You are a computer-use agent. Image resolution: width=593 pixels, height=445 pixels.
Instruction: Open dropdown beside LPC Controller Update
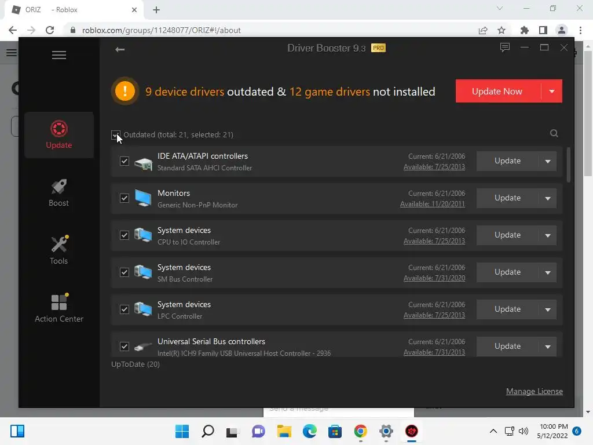click(x=548, y=309)
